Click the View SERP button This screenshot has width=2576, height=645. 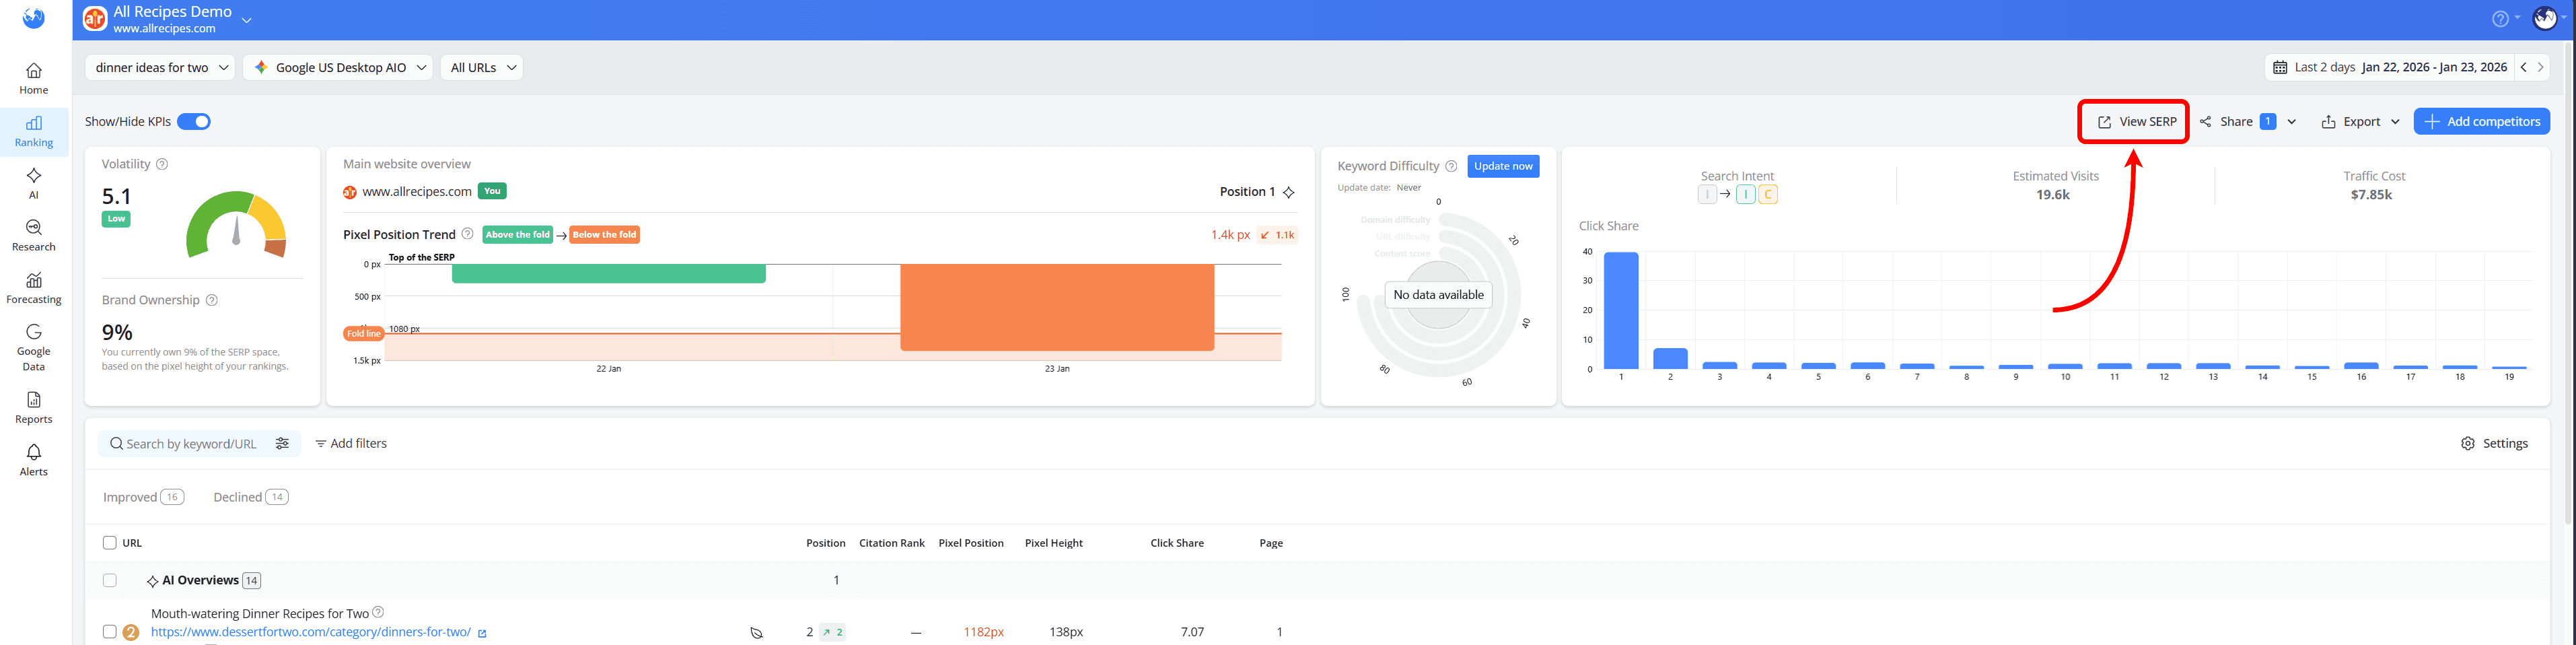(2136, 121)
